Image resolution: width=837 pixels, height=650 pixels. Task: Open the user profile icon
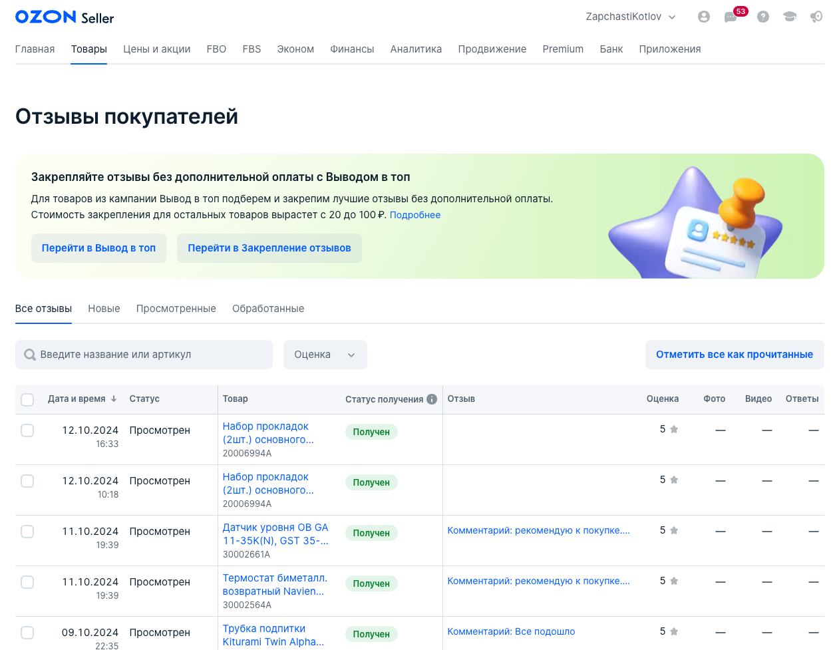click(703, 17)
